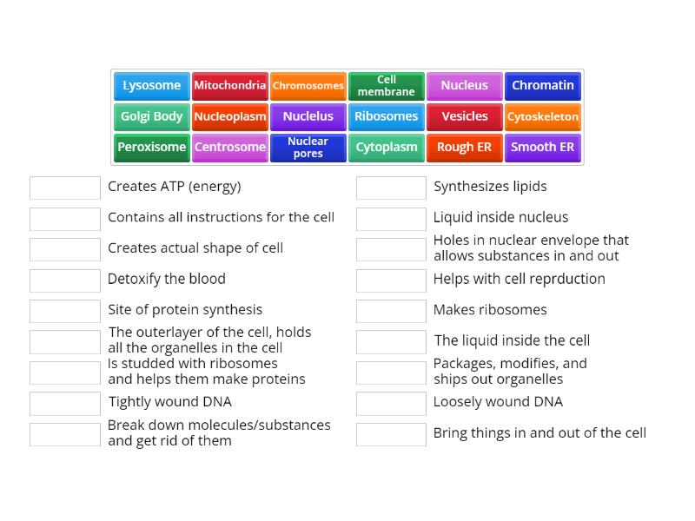Viewport: 695px width, 521px height.
Task: Click the Nucleus tile
Action: [x=464, y=86]
